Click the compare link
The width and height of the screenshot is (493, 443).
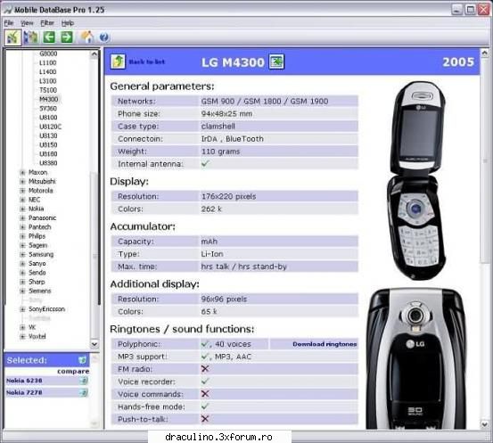pyautogui.click(x=73, y=372)
